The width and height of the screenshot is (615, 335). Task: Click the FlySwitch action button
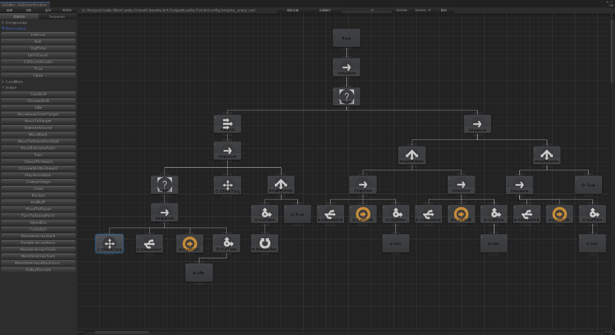(38, 229)
